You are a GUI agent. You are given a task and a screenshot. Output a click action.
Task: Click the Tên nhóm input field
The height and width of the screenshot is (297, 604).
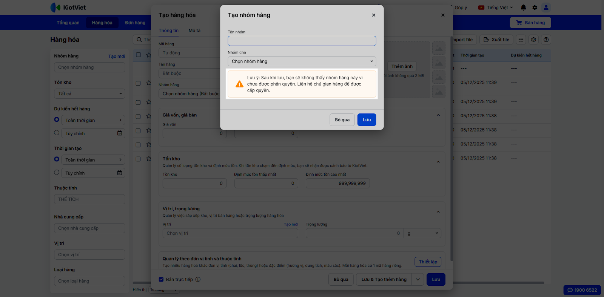(302, 41)
